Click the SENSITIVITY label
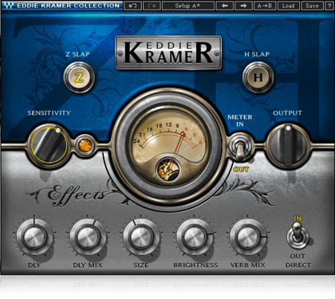The width and height of the screenshot is (335, 299). [x=49, y=112]
